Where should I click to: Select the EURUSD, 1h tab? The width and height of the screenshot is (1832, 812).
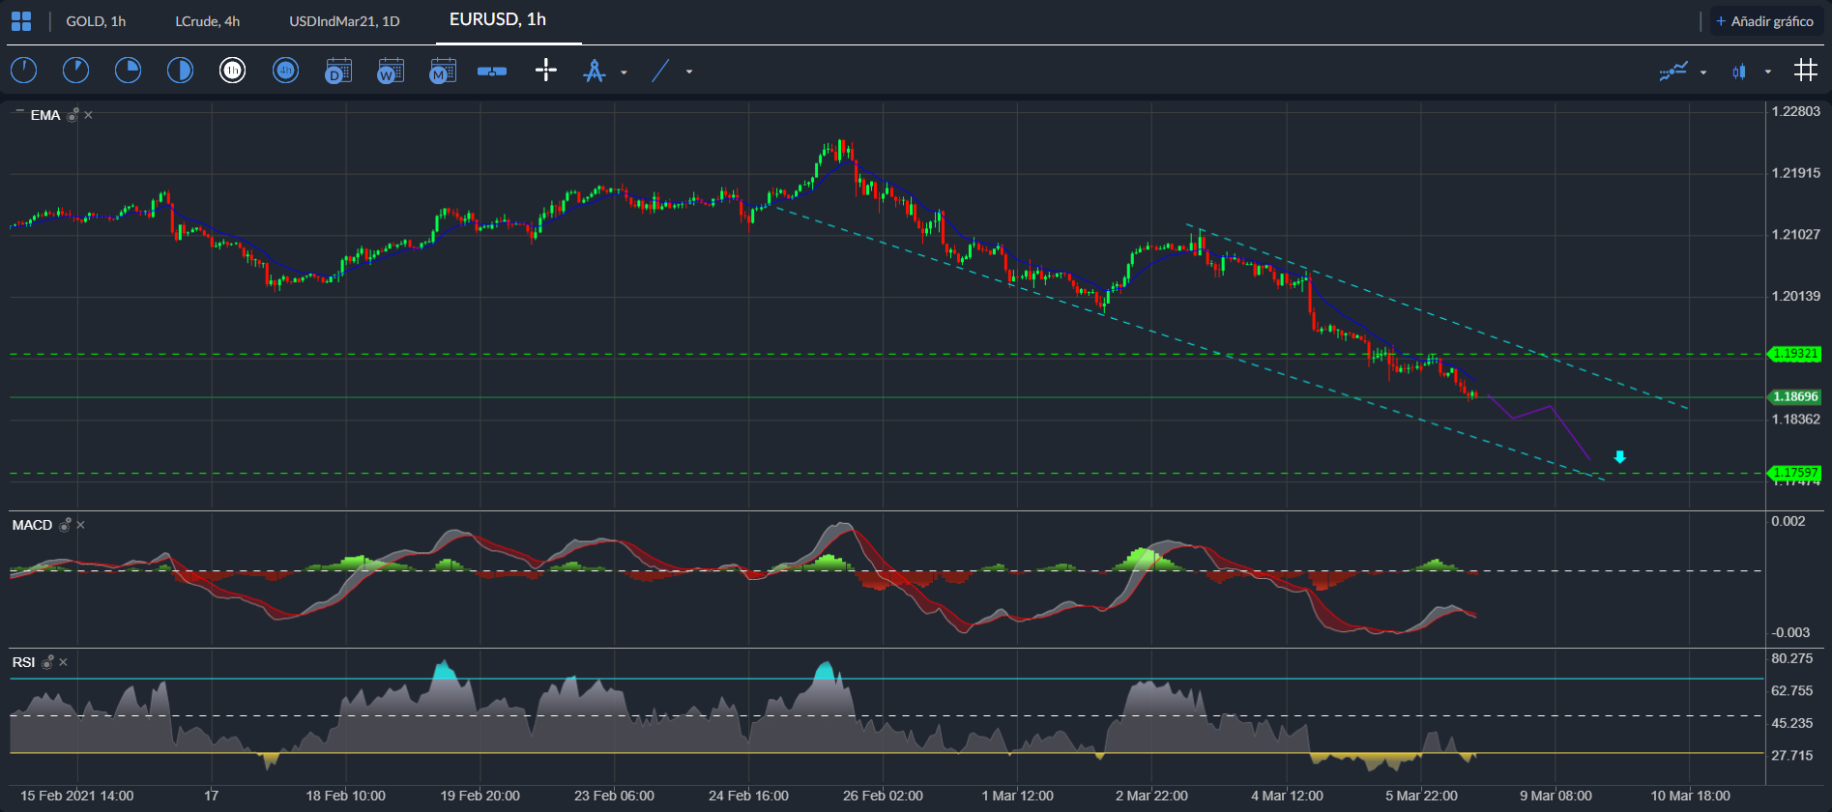pyautogui.click(x=498, y=19)
